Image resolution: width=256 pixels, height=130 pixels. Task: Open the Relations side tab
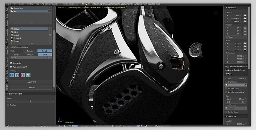7,23
